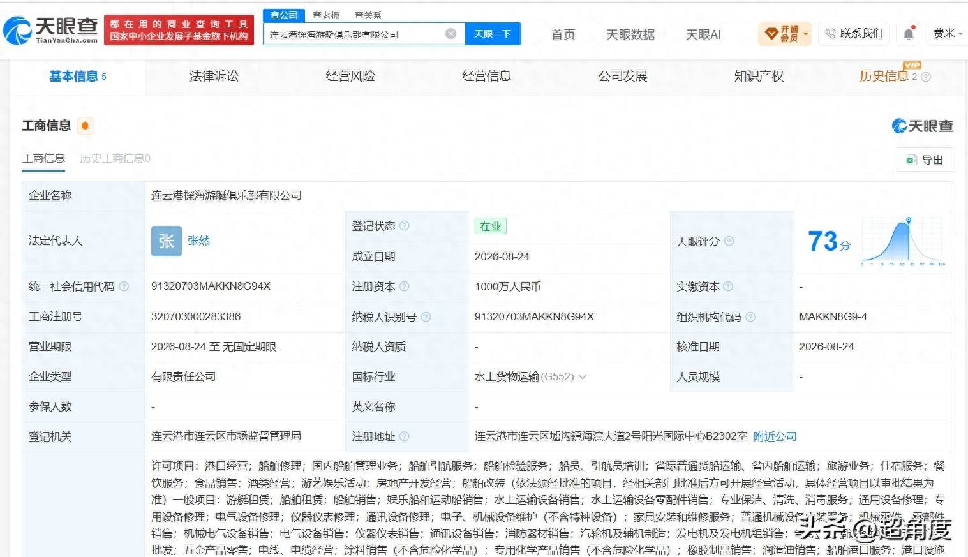Select the 查关系 search mode tab
Screen dimensions: 968x557
[x=368, y=15]
